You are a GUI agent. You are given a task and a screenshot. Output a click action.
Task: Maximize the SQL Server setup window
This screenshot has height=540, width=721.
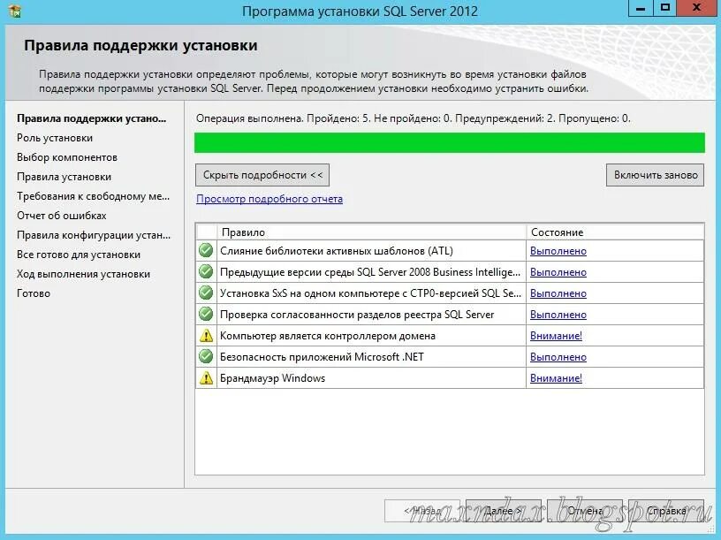pyautogui.click(x=665, y=8)
